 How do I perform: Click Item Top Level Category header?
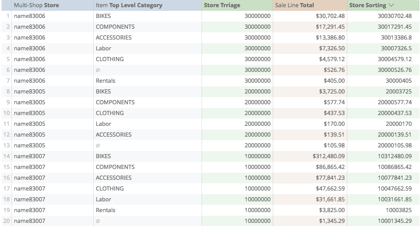click(129, 5)
